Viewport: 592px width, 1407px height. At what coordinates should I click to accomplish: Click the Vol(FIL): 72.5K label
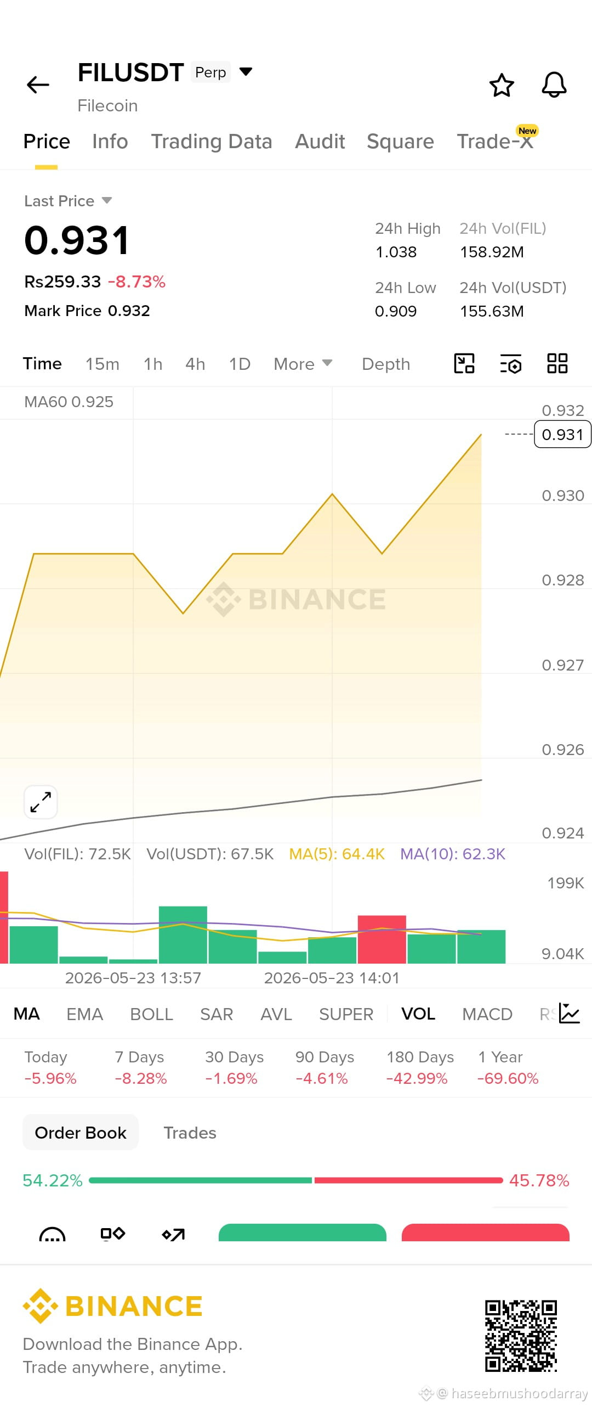(78, 854)
